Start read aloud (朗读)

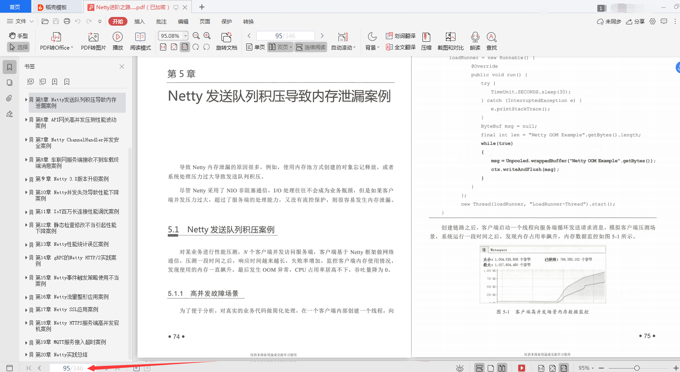[475, 41]
